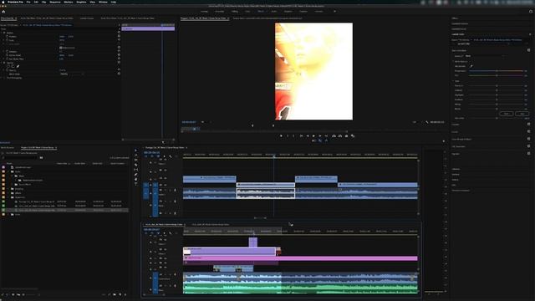Click the Lift button
The width and height of the screenshot is (535, 301).
tap(334, 136)
